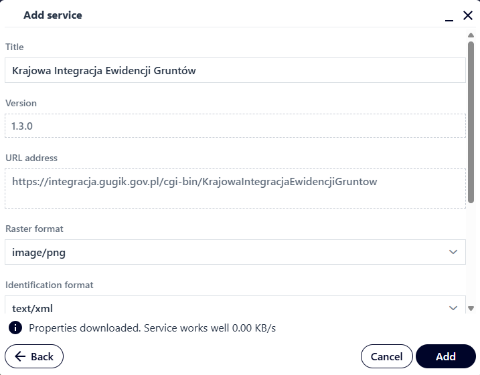The width and height of the screenshot is (480, 375).
Task: Select the Version field showing 1.3.0
Action: tap(234, 126)
